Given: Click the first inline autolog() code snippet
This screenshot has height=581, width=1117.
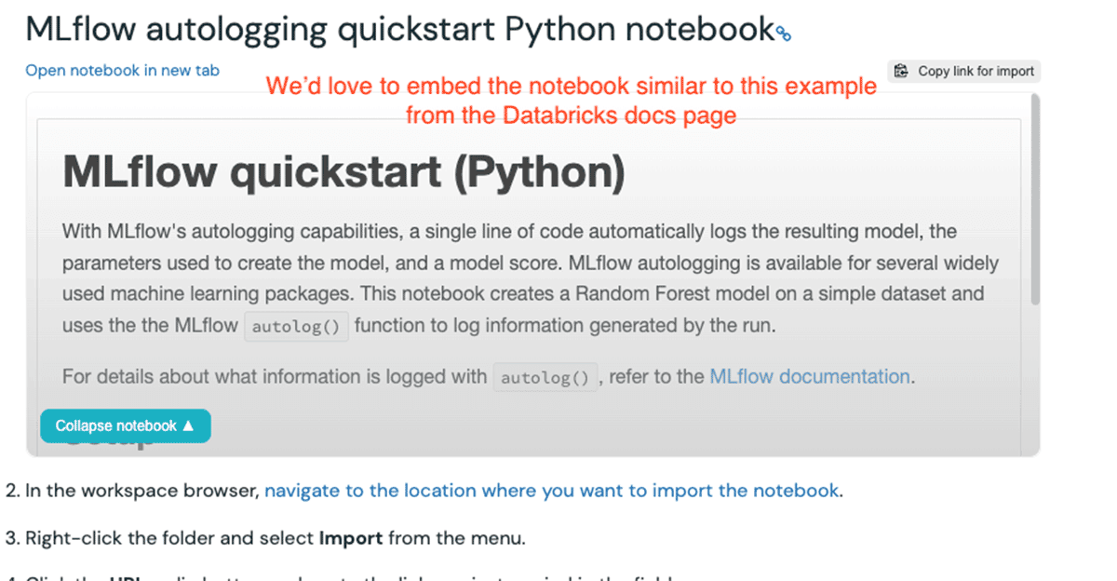Looking at the screenshot, I should point(296,327).
